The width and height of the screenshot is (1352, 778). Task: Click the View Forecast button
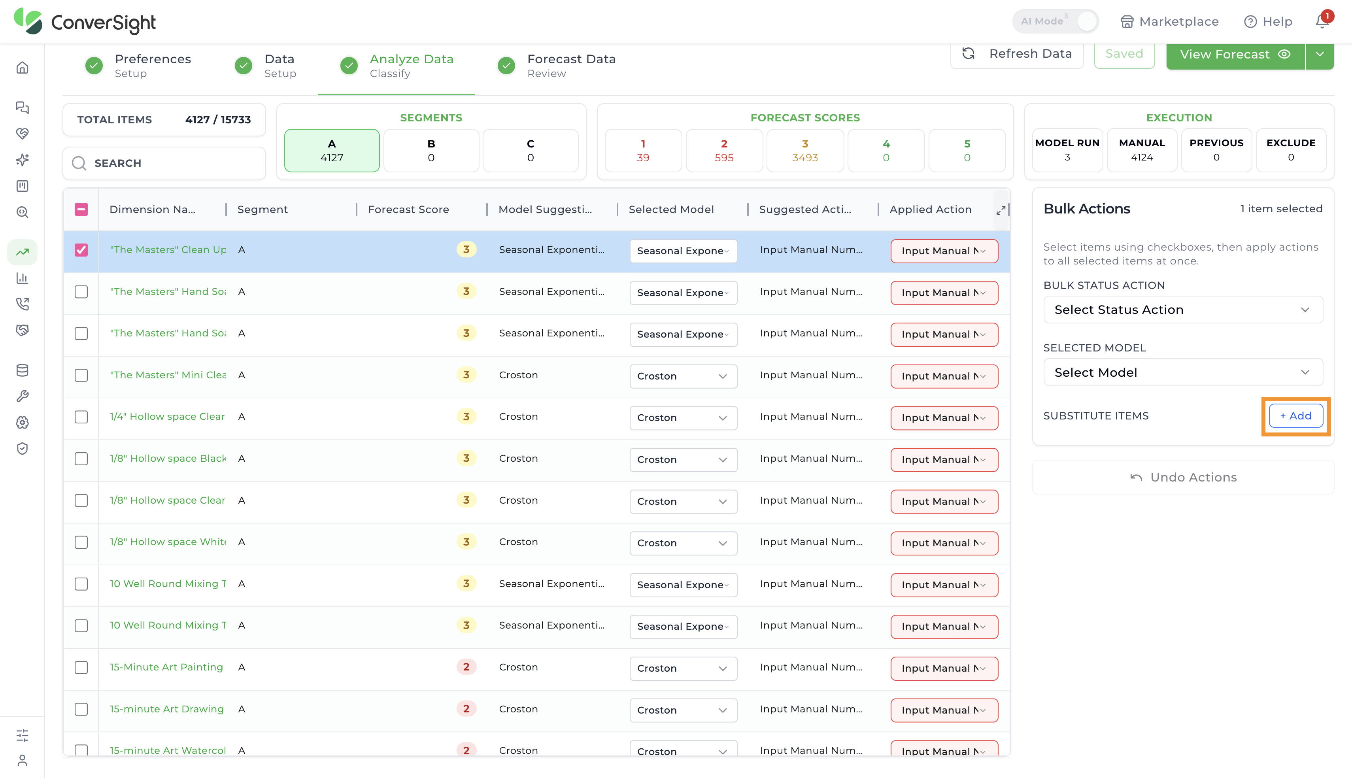[1235, 55]
